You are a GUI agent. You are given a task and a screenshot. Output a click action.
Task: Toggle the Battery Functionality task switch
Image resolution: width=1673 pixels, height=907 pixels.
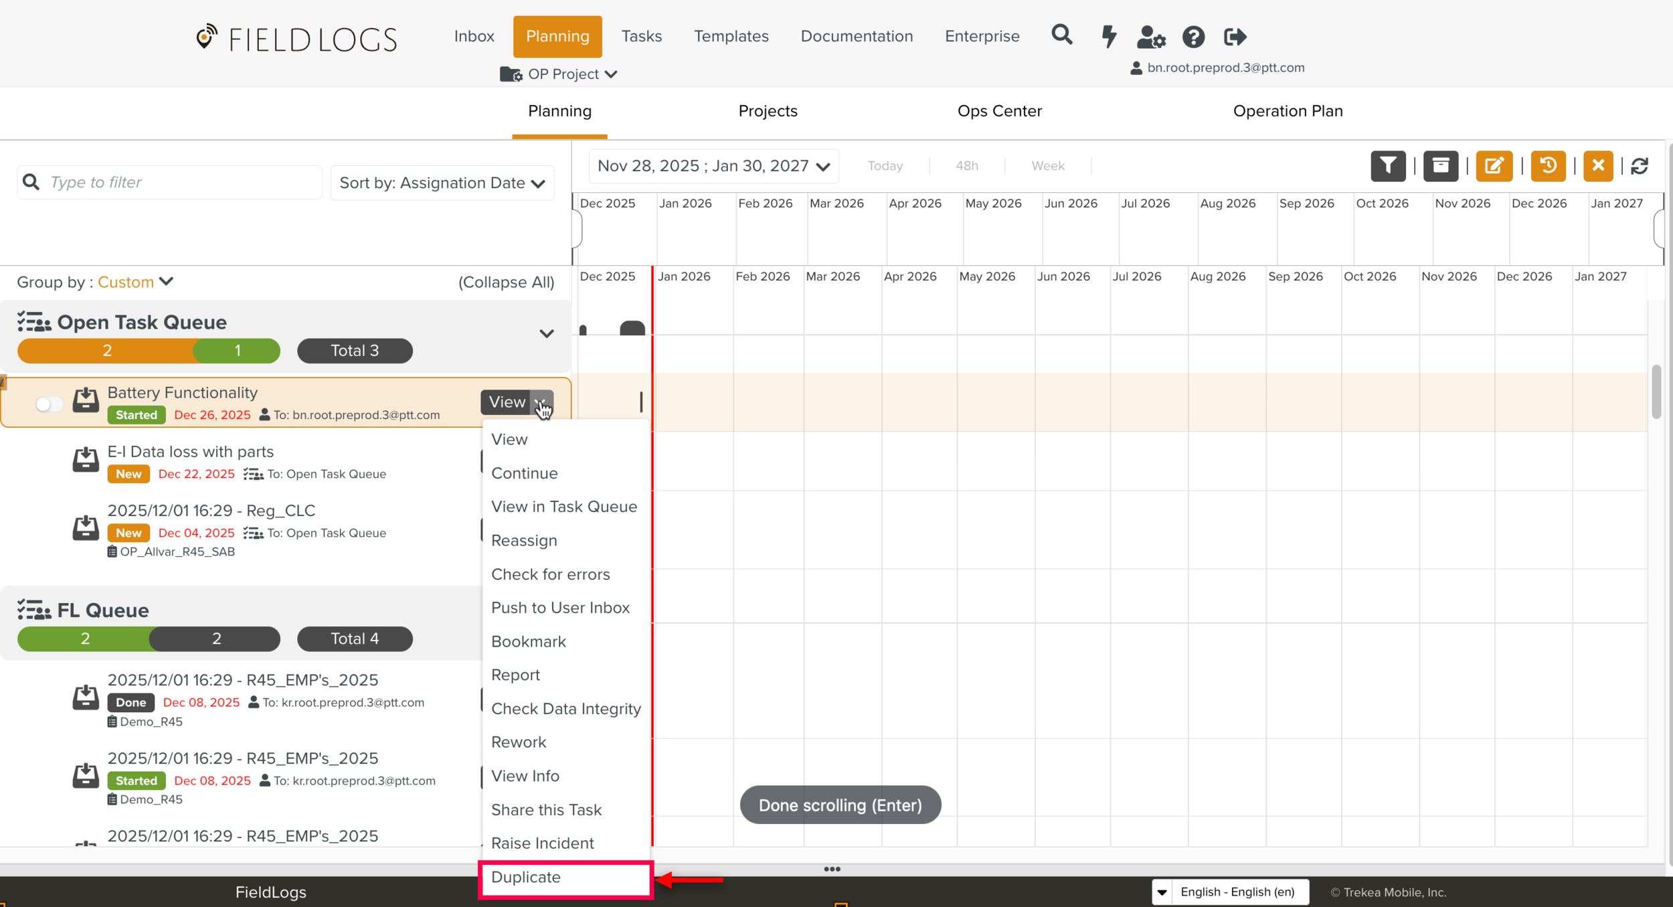click(x=49, y=404)
